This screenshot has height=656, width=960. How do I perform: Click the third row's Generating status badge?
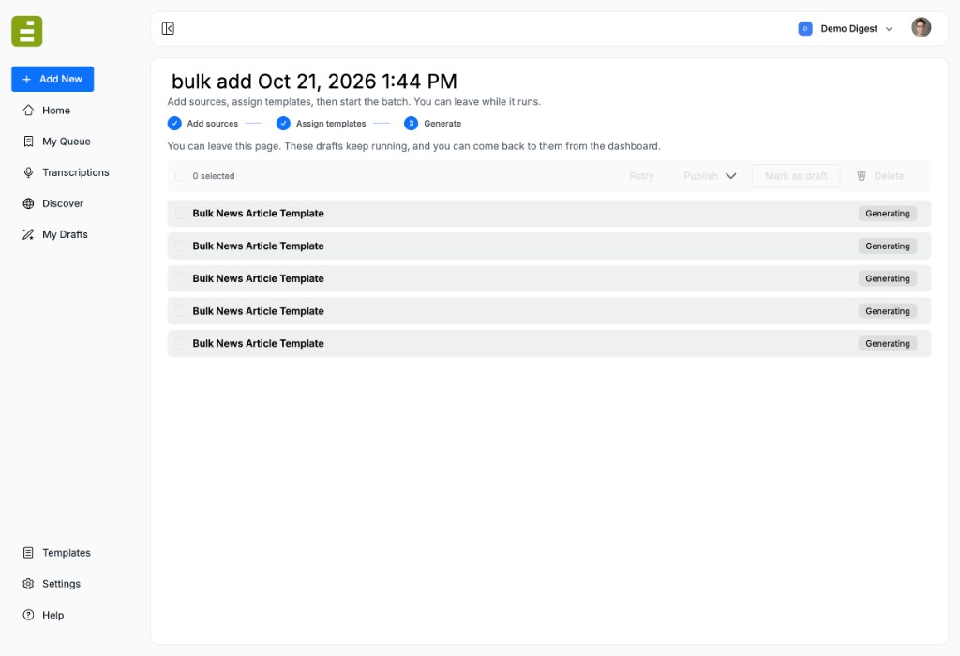(887, 278)
